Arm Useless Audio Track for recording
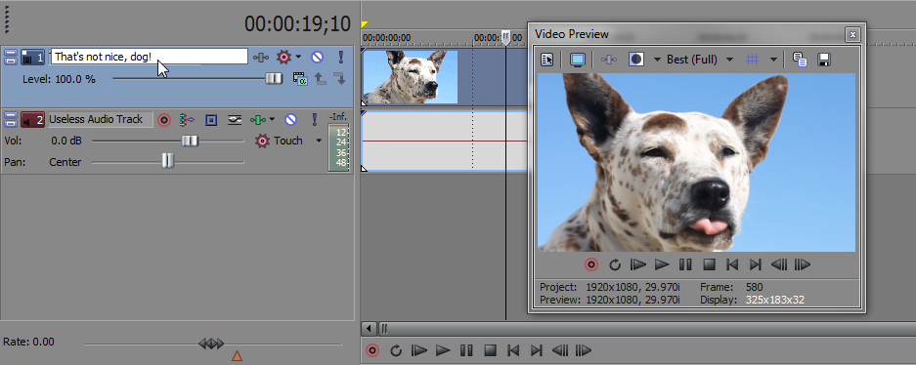This screenshot has width=916, height=365. (x=164, y=120)
